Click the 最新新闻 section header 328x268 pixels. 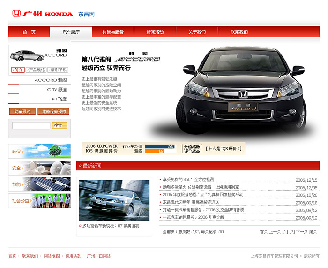tap(198, 166)
